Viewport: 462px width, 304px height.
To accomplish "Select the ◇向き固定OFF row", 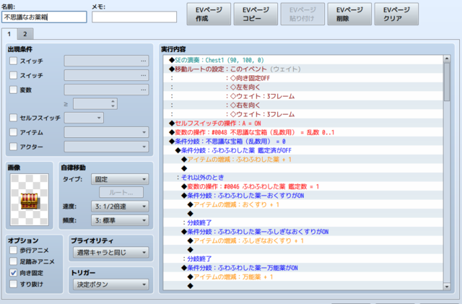I will [x=303, y=78].
